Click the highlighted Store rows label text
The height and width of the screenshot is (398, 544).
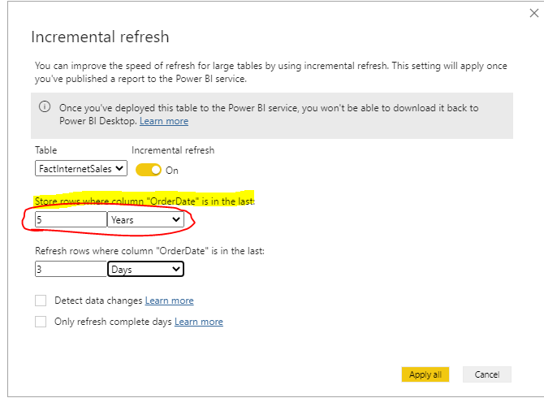click(x=145, y=201)
